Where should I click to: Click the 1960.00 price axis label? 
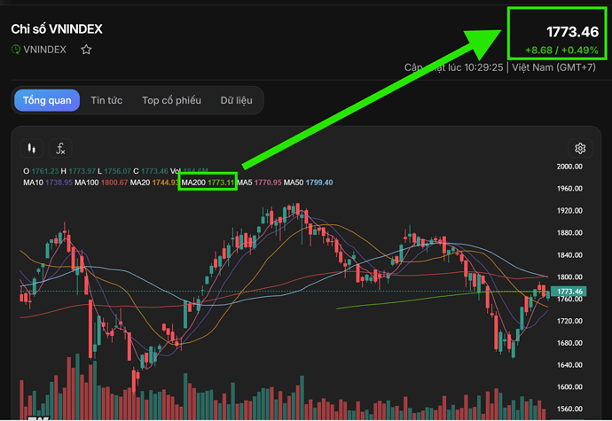coord(569,189)
